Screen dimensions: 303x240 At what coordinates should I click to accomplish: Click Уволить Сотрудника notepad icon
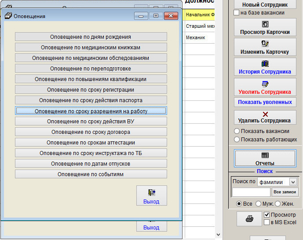pos(265,84)
